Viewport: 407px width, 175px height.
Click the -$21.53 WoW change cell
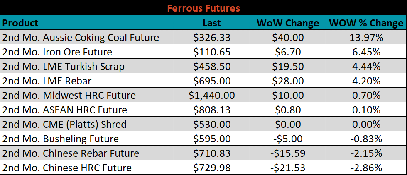point(287,168)
